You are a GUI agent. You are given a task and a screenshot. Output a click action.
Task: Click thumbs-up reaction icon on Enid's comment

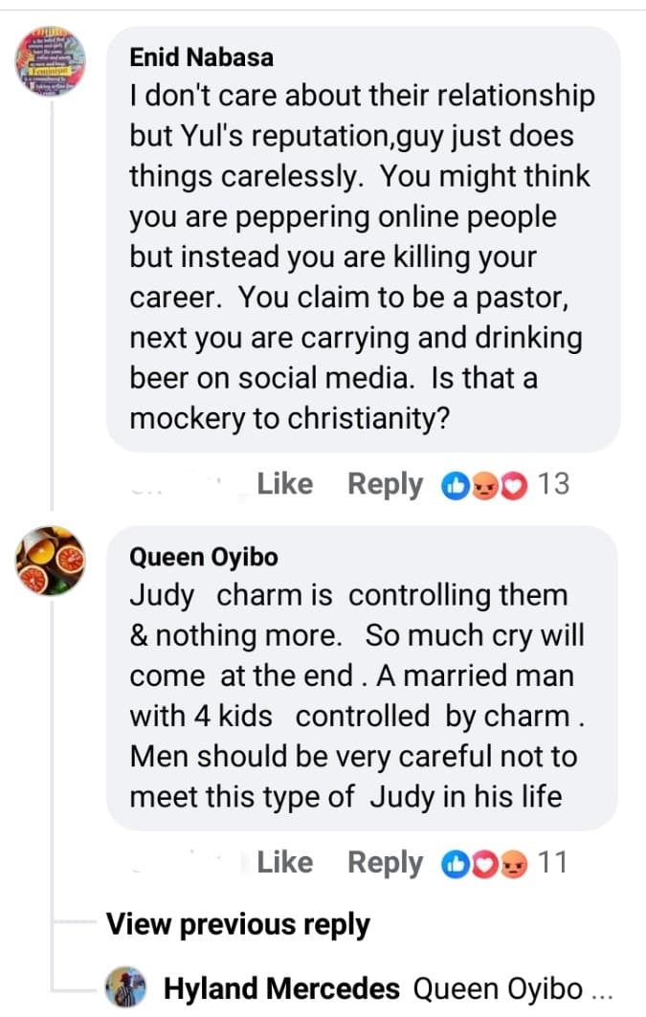tap(454, 486)
